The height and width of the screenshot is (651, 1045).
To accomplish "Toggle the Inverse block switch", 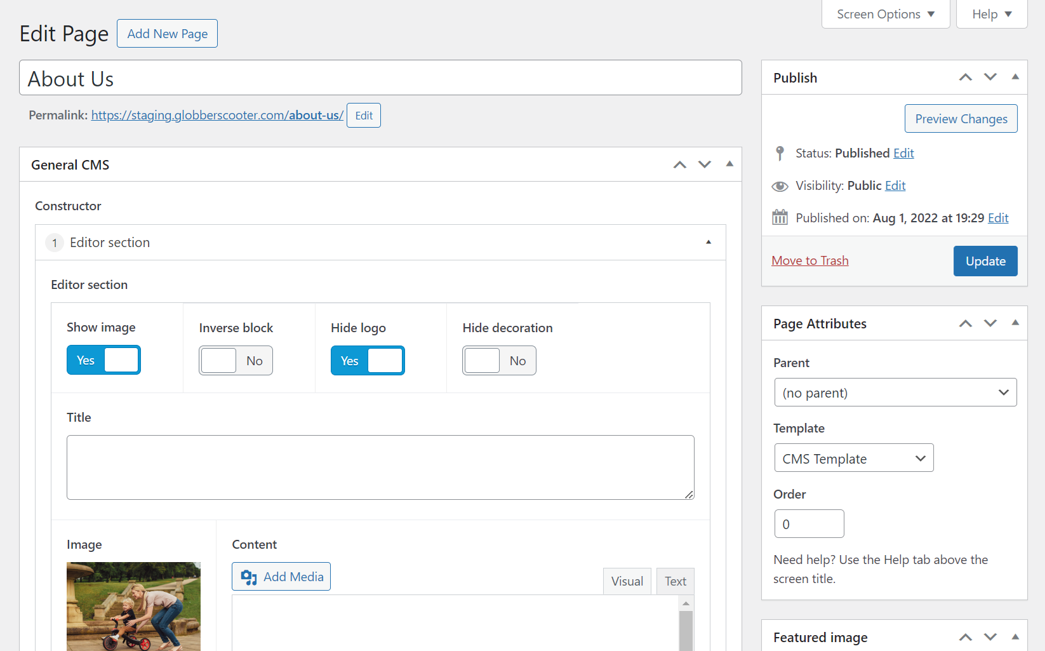I will tap(236, 361).
